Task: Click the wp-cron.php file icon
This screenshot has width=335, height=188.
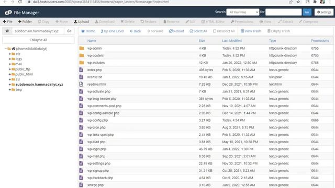Action: click(81, 127)
